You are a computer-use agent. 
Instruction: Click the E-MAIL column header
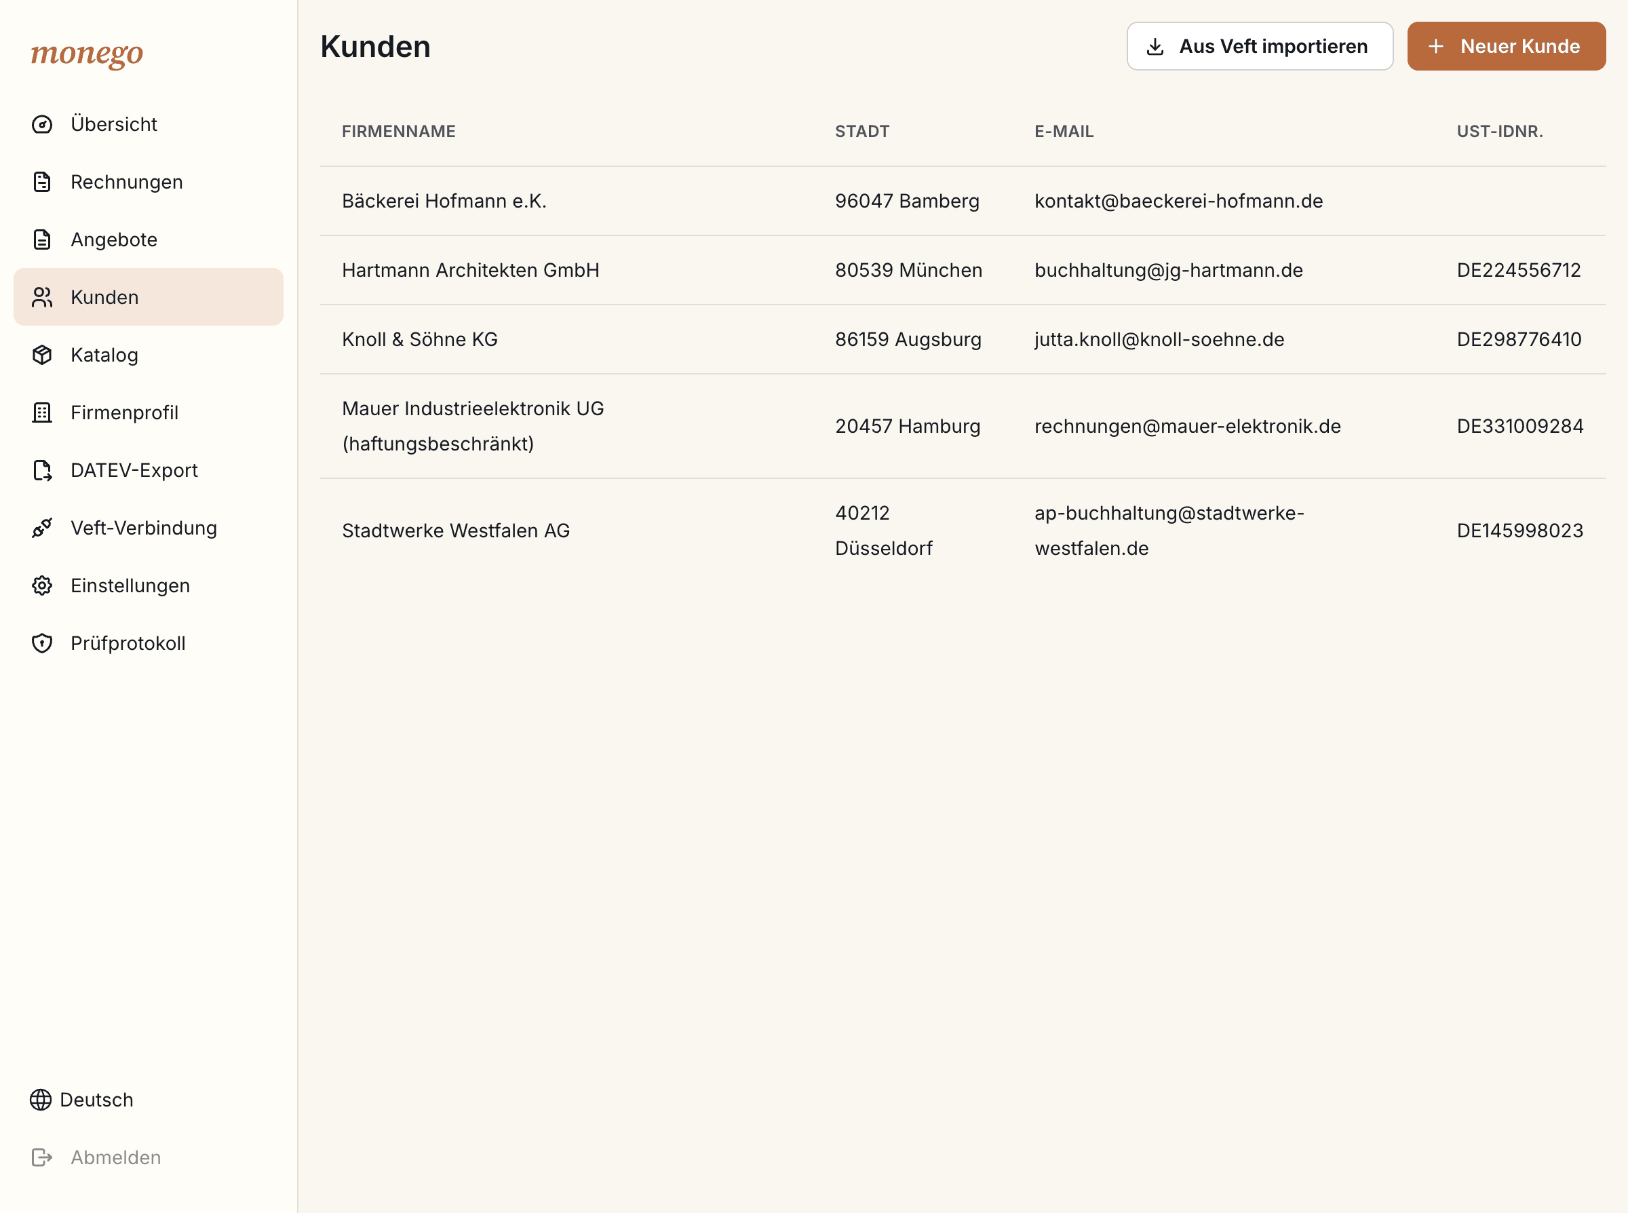click(1064, 132)
